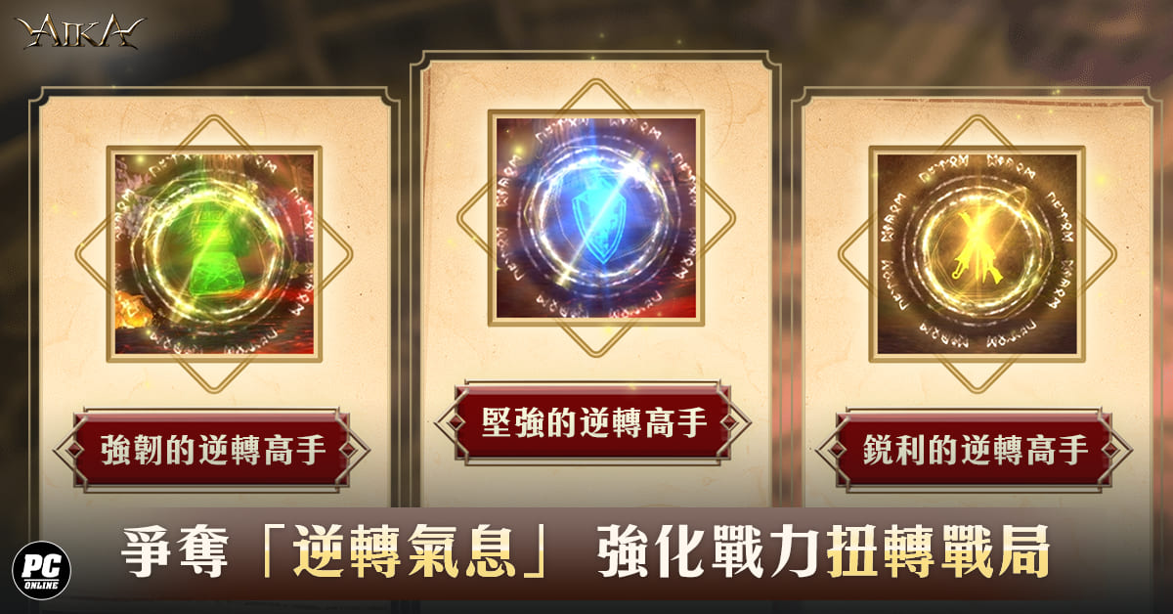
Task: Click the green aura image frame
Action: (214, 253)
